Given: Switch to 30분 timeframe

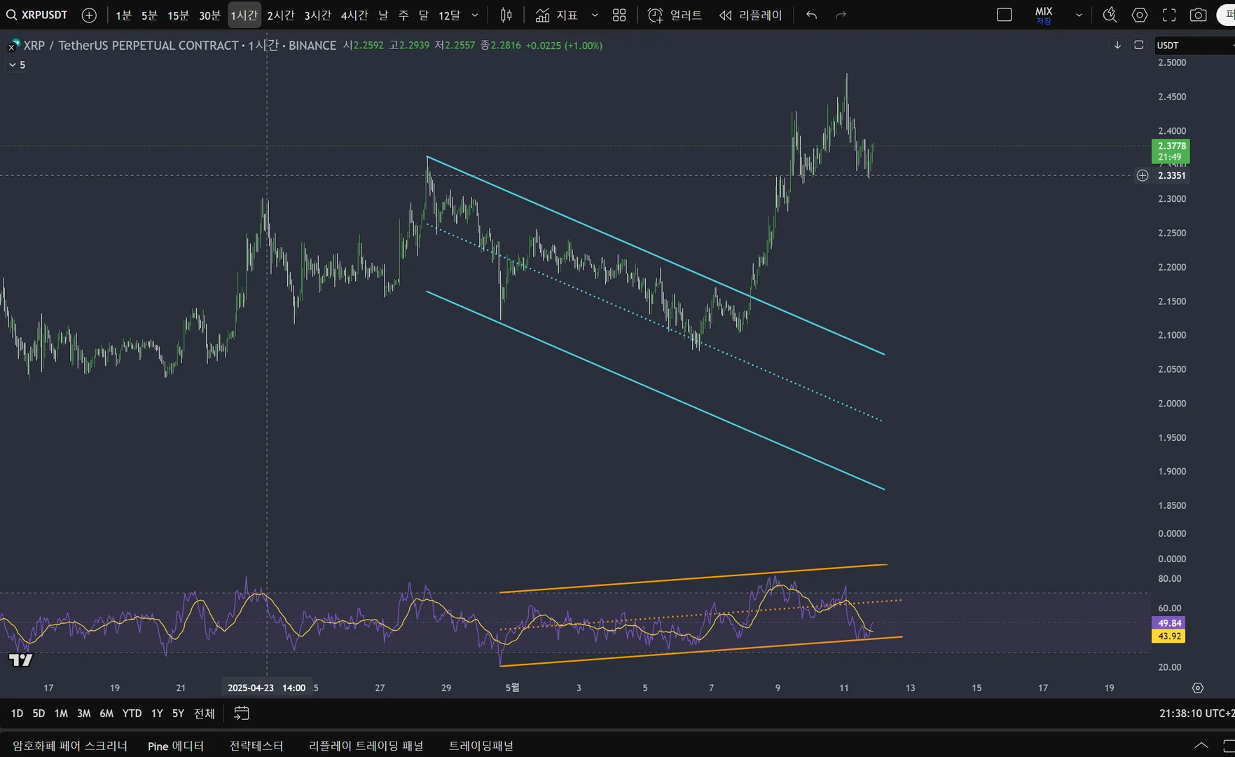Looking at the screenshot, I should 209,15.
